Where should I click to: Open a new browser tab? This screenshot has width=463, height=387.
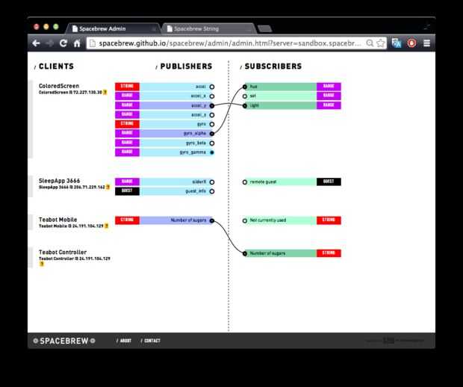[x=264, y=28]
